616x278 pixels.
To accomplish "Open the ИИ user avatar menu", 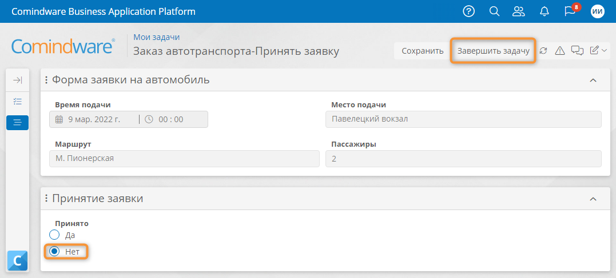I will [597, 11].
